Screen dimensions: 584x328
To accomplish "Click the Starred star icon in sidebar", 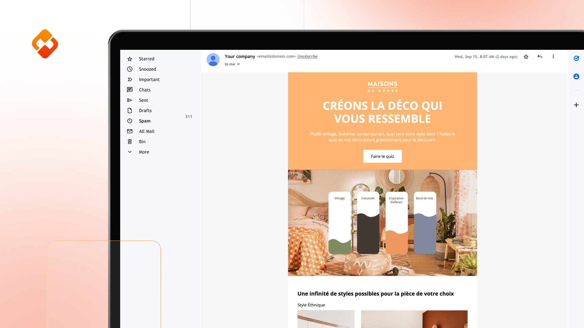I will [x=130, y=59].
